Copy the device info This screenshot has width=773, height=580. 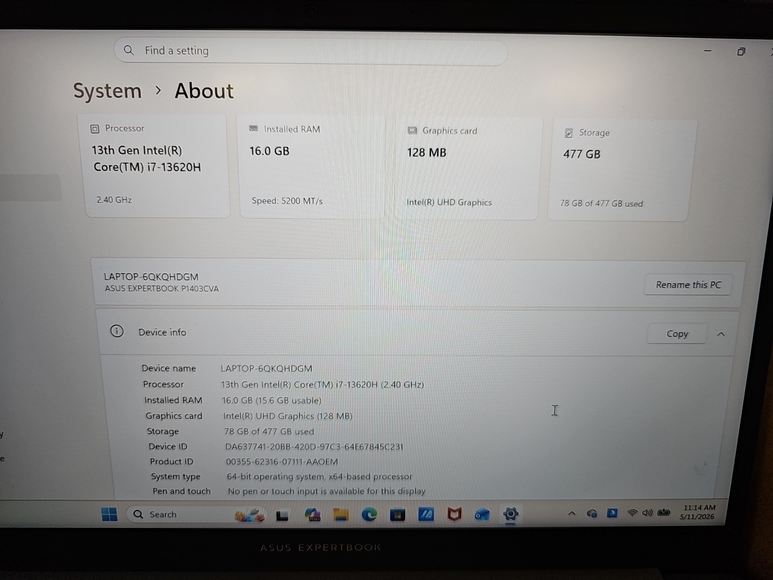(677, 334)
